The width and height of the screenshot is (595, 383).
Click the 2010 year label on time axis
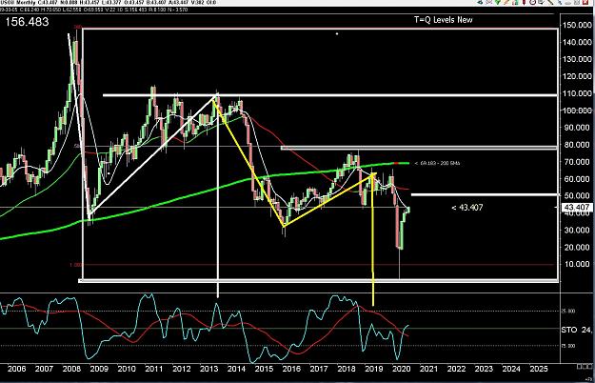click(x=127, y=369)
